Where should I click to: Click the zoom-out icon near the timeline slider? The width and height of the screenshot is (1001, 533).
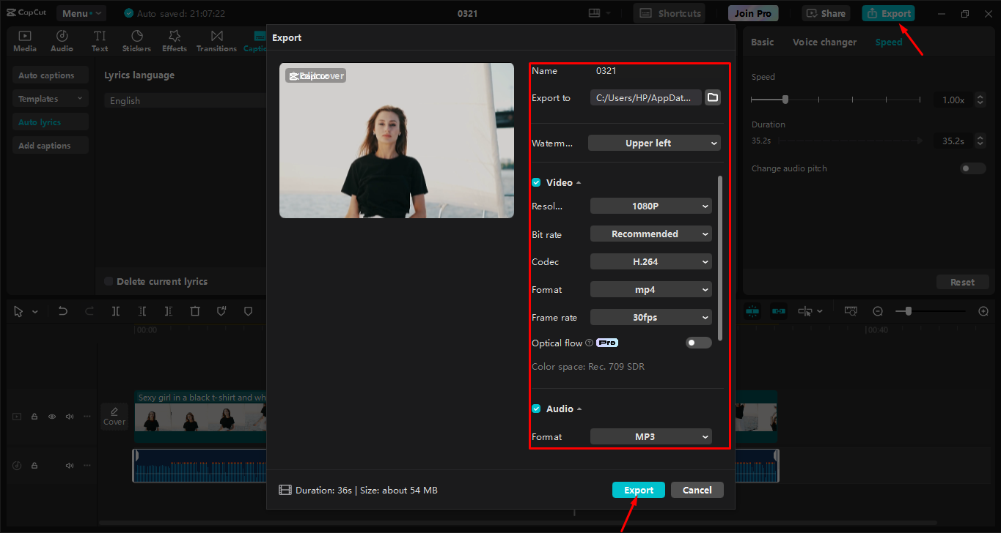tap(878, 311)
